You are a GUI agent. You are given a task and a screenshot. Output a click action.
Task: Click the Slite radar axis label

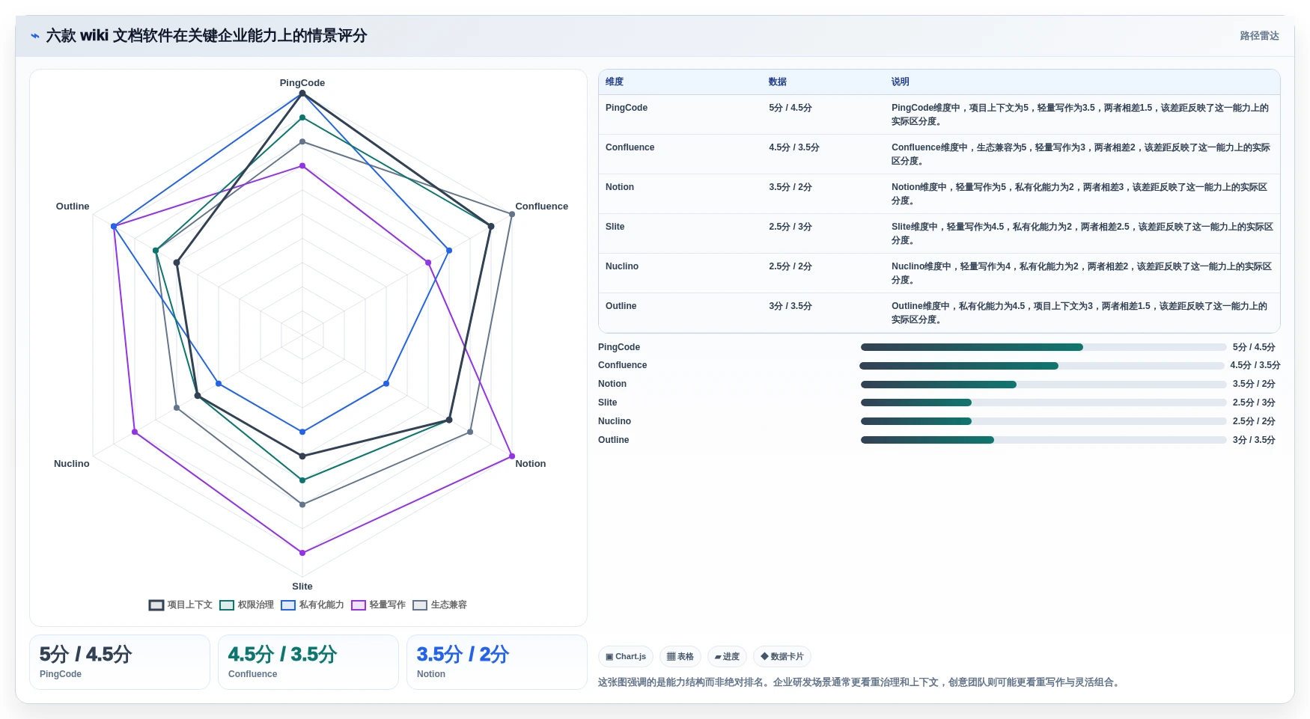302,587
